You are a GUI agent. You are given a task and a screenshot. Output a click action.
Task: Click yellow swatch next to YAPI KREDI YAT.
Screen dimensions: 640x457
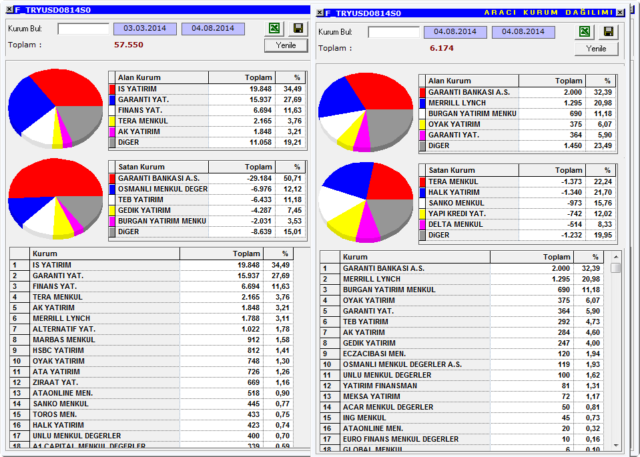point(422,213)
